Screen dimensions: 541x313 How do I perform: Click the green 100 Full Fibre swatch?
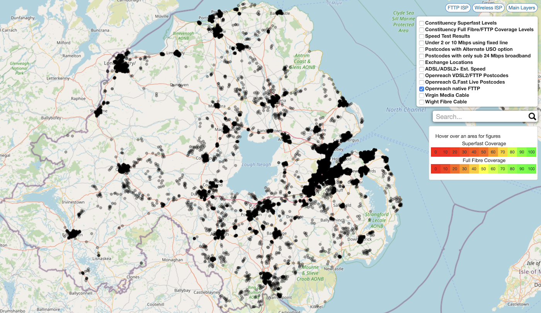pos(531,168)
